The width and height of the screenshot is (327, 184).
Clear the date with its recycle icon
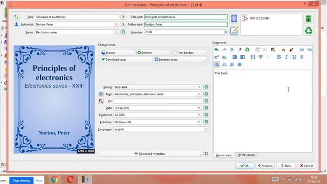click(x=206, y=108)
